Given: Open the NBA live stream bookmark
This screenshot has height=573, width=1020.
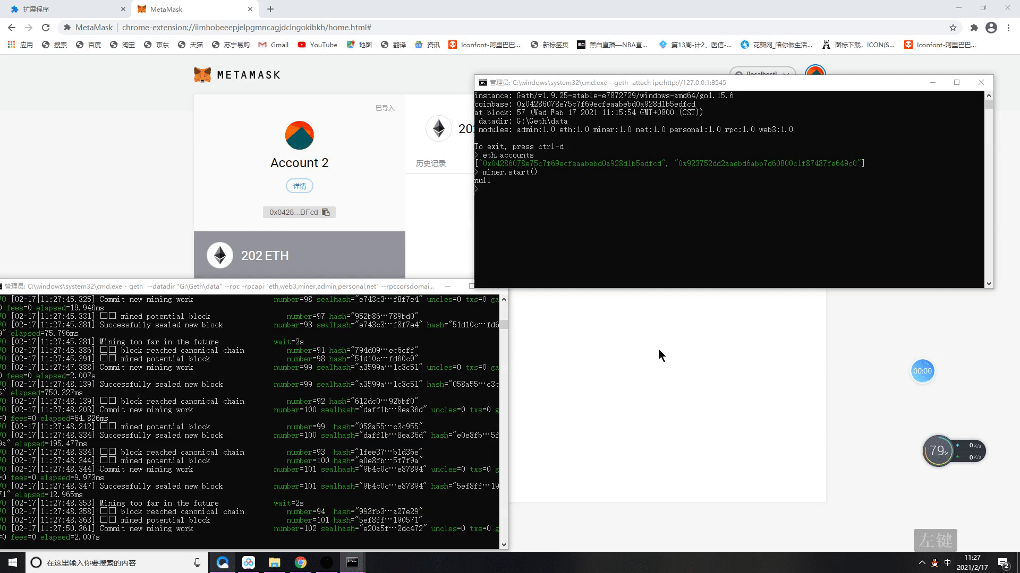Looking at the screenshot, I should click(x=612, y=45).
